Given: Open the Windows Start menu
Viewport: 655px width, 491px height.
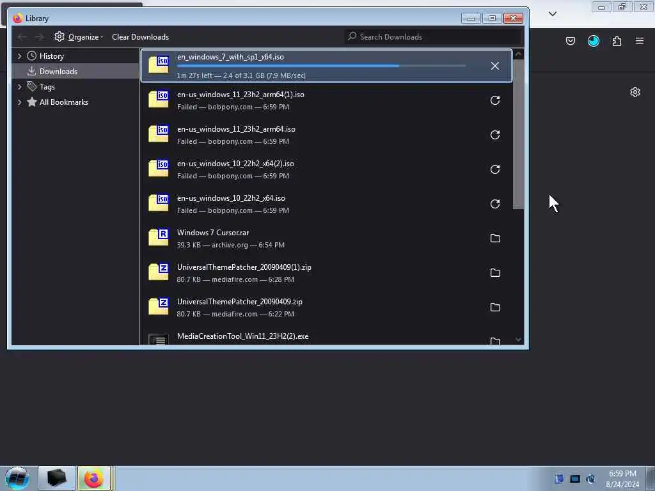Looking at the screenshot, I should coord(17,478).
